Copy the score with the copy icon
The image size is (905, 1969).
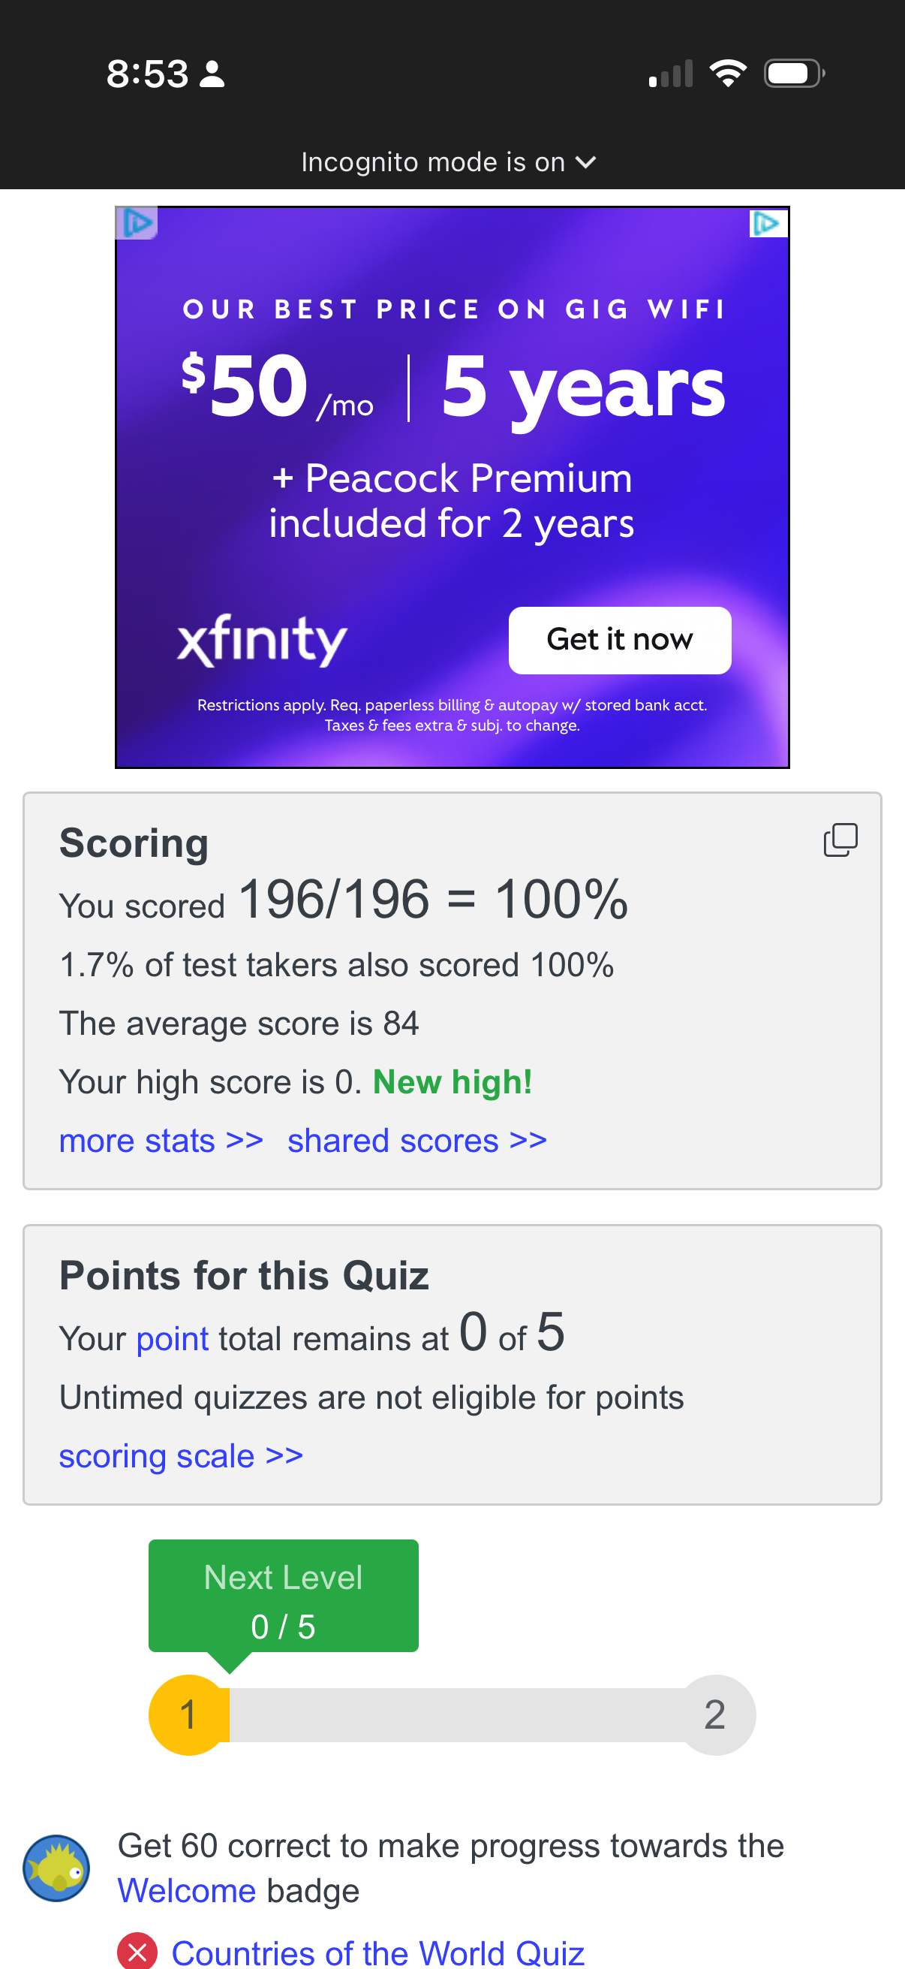840,840
